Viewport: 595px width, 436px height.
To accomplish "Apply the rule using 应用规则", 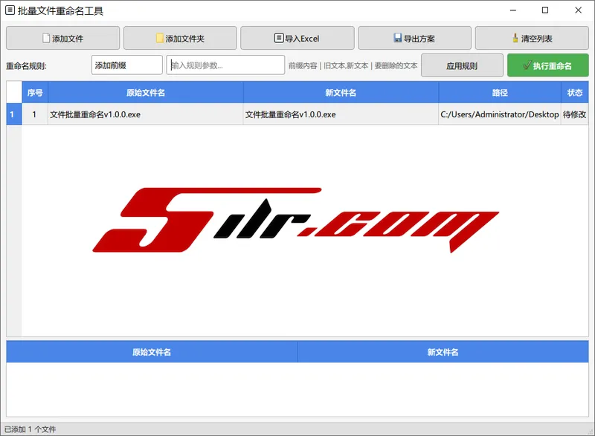I will (462, 65).
